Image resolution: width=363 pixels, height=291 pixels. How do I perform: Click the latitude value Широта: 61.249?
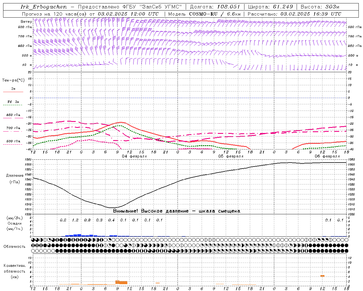point(270,7)
